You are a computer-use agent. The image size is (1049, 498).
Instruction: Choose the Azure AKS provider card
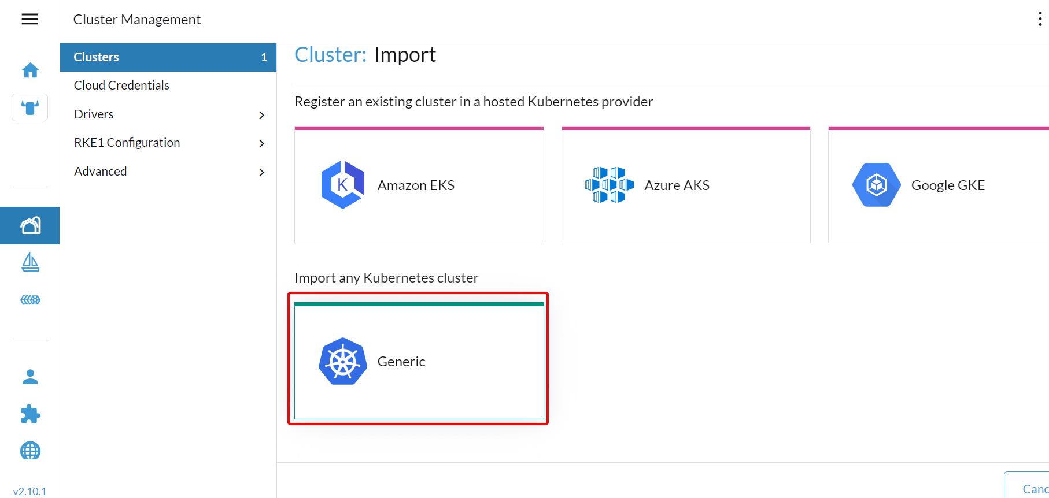coord(686,185)
